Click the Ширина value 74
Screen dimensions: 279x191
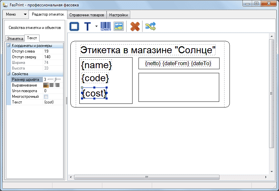coord(53,63)
